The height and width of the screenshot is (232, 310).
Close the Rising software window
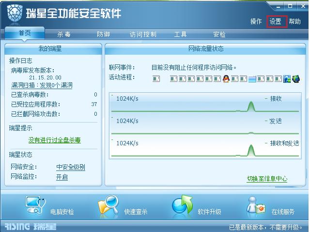click(303, 6)
